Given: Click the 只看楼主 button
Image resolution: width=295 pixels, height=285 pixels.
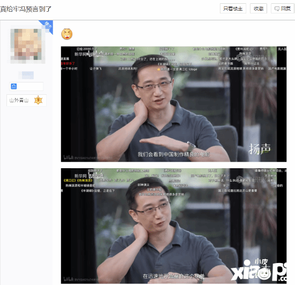Looking at the screenshot, I should tap(233, 9).
